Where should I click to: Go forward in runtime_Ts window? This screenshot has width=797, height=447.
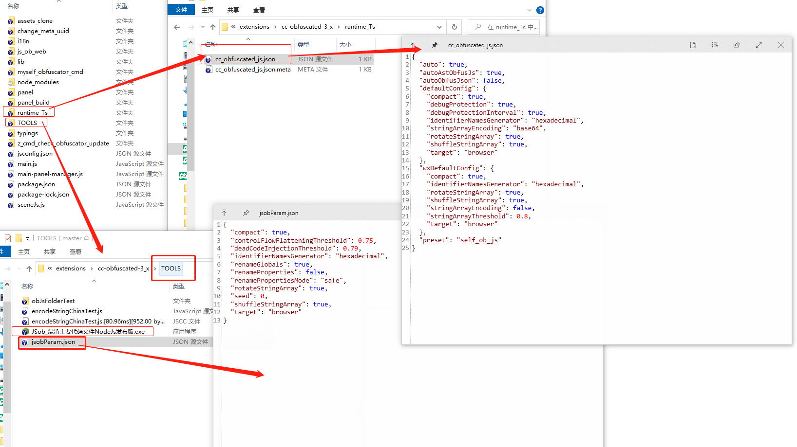[191, 27]
